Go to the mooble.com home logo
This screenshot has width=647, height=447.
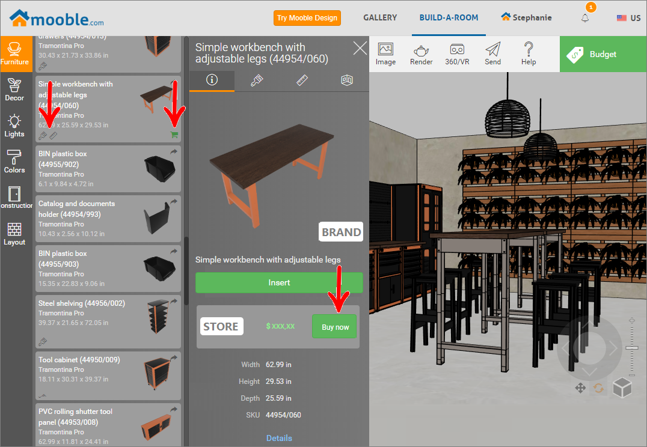(x=57, y=18)
